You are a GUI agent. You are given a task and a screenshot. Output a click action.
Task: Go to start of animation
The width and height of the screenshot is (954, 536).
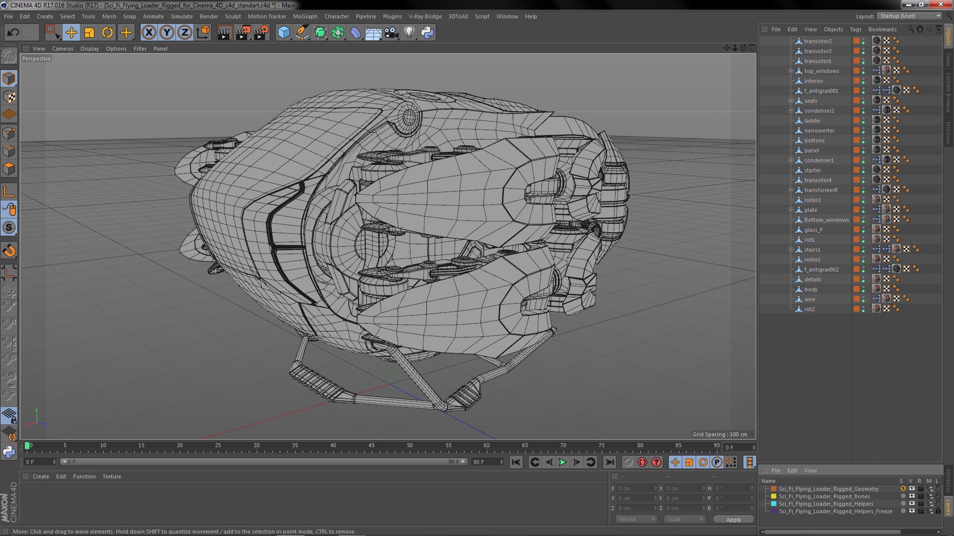coord(516,462)
